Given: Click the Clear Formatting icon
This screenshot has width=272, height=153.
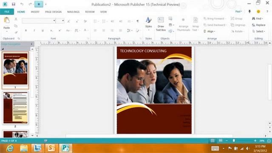Looking at the screenshot, I should pos(85,21).
